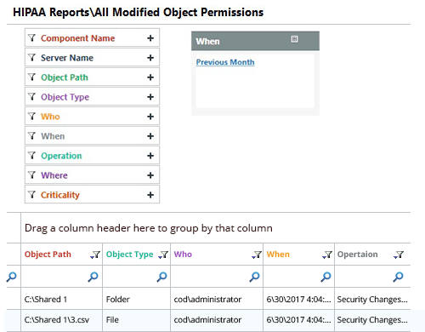This screenshot has height=332, width=425.
Task: Click small grid icon in When panel header
Action: point(294,39)
